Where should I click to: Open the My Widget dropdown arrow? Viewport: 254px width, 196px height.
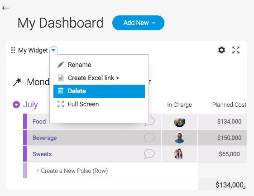coord(53,50)
